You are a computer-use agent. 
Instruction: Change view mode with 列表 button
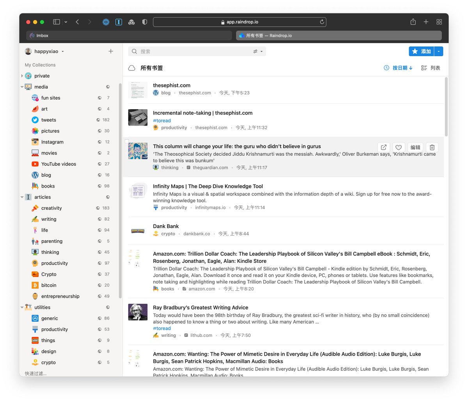coord(431,68)
